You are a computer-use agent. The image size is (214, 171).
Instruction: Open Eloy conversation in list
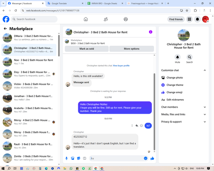pos(29,74)
